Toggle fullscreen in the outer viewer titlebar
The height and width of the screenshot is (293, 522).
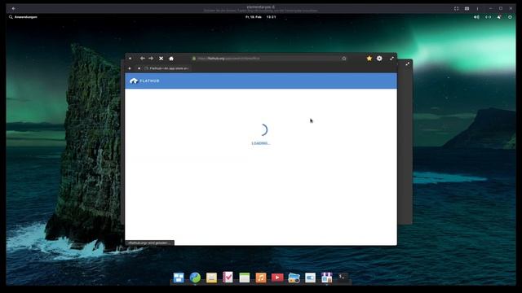coord(457,8)
